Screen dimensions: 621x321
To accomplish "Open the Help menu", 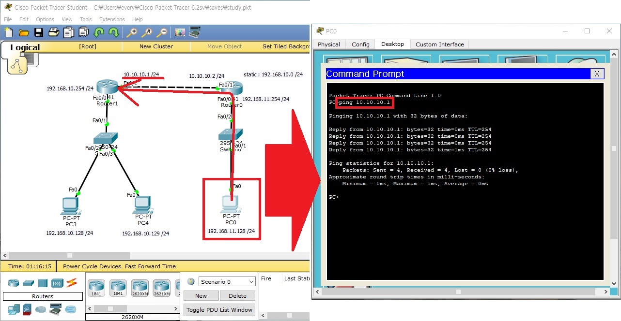I will point(138,19).
